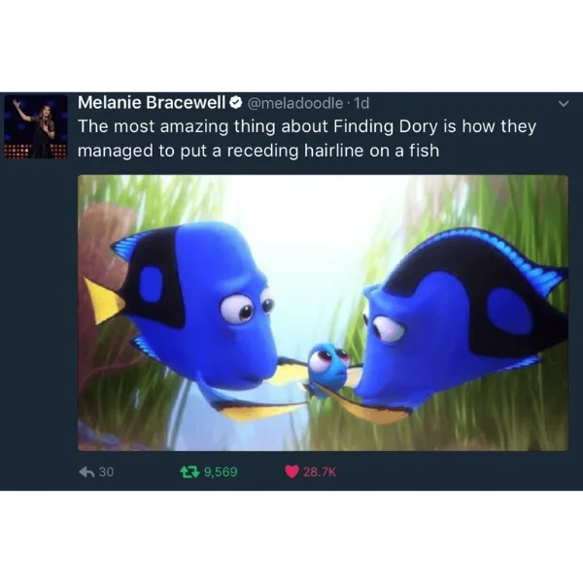Screen dimensions: 583x583
Task: Retweet using the green retweet icon
Action: [189, 472]
